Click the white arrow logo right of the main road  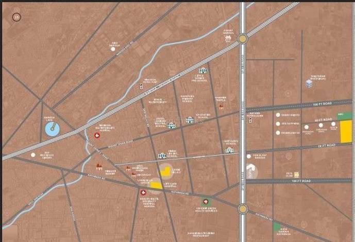250,170
